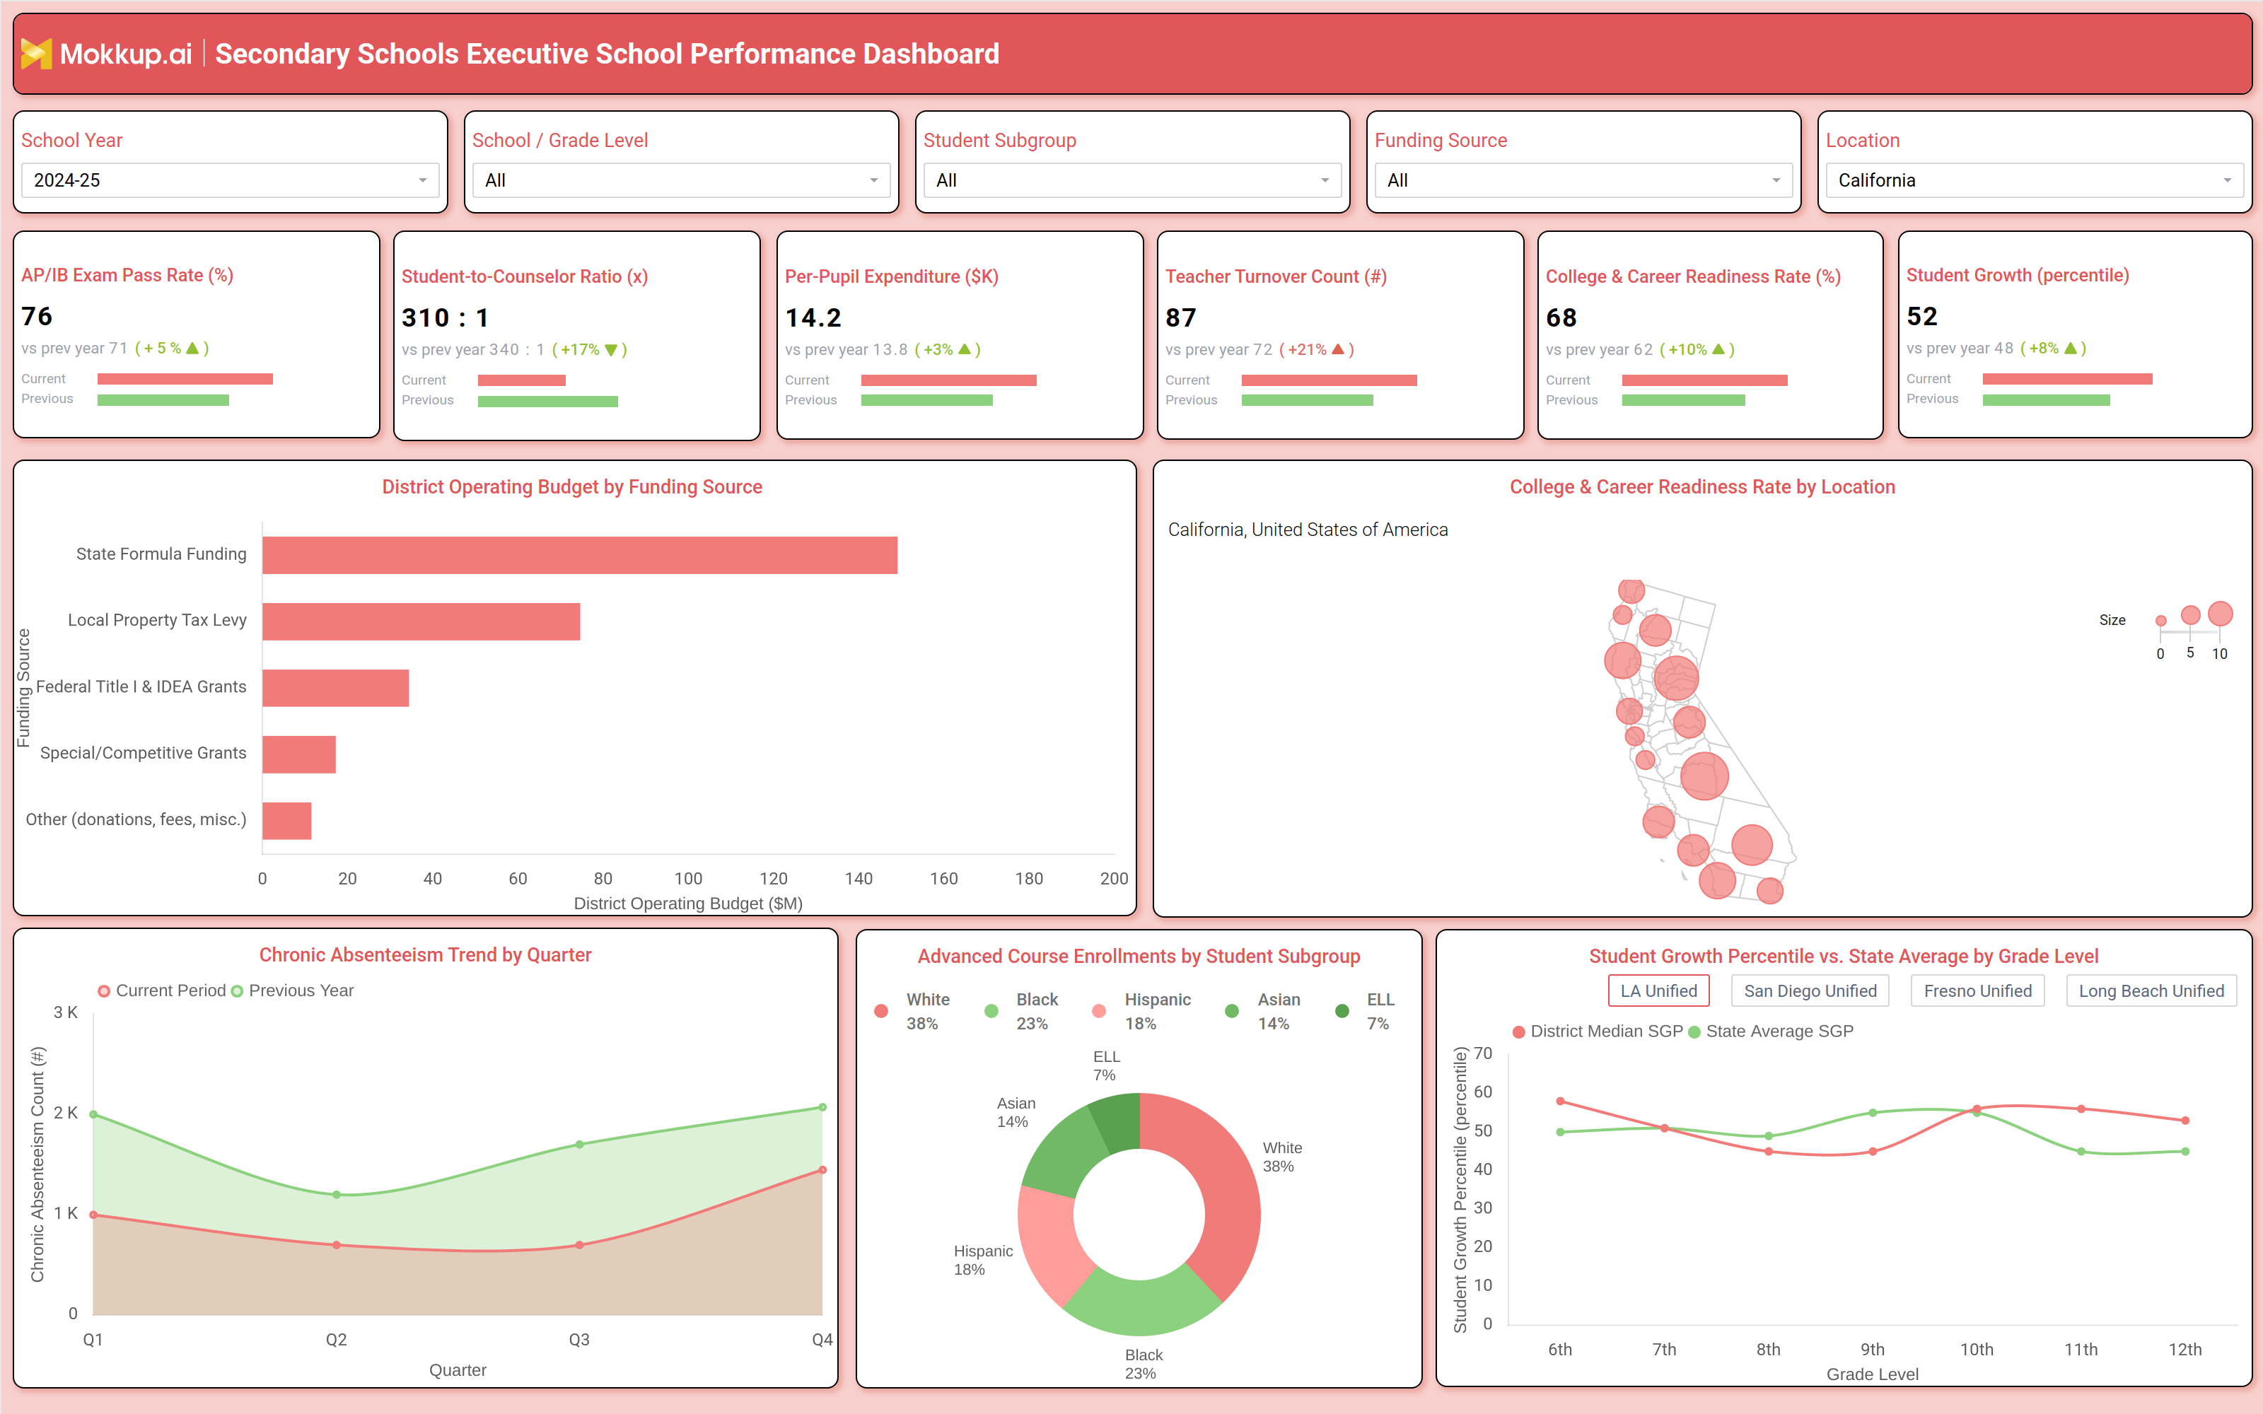Click the up-arrow on Student Growth card
2263x1414 pixels.
coord(2071,348)
